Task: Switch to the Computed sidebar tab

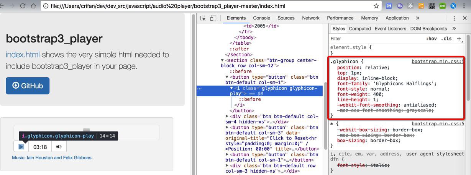Action: point(360,29)
